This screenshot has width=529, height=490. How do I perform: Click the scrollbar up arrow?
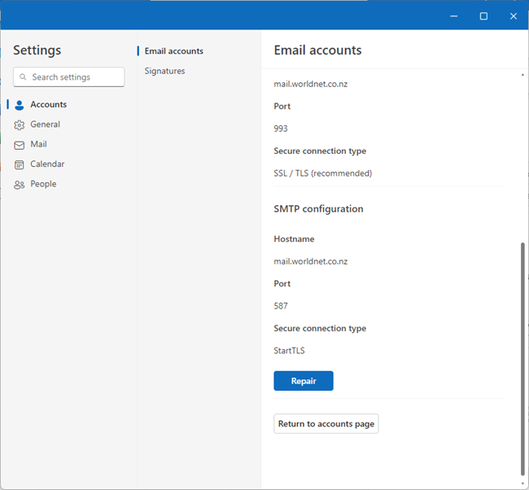point(522,74)
